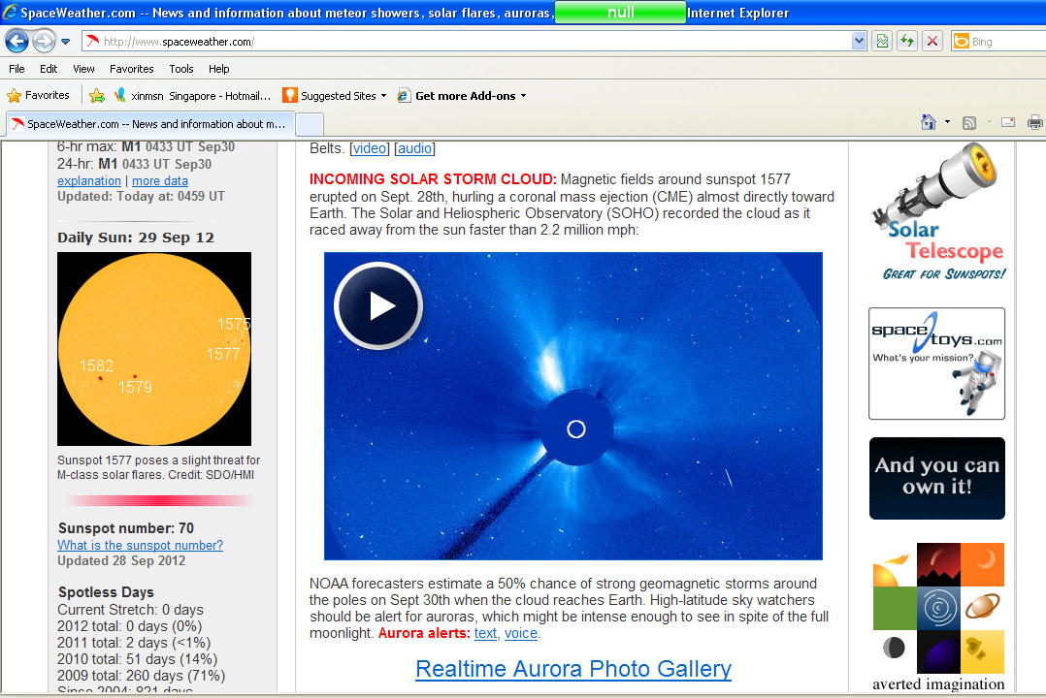Click Add to Favorites Bar star icon
The height and width of the screenshot is (698, 1046).
click(x=97, y=95)
